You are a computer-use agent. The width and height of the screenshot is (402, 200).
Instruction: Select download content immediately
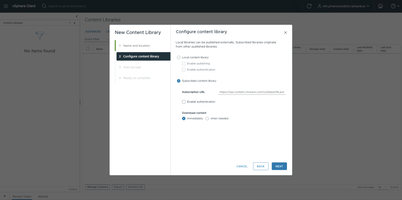click(184, 118)
